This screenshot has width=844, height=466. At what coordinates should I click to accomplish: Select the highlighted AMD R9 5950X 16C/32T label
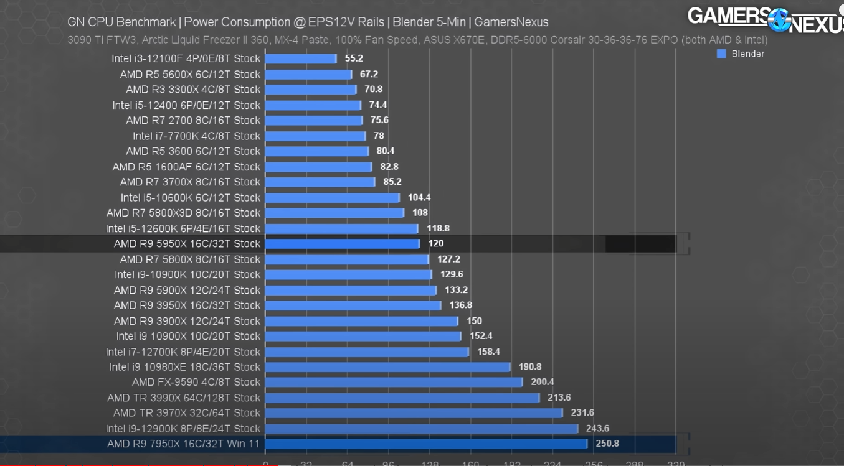click(x=187, y=243)
